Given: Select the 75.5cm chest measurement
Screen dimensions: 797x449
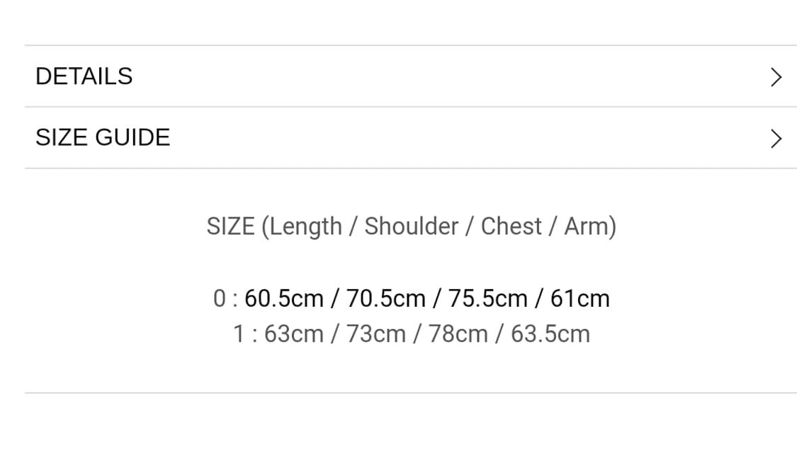Looking at the screenshot, I should coord(487,299).
